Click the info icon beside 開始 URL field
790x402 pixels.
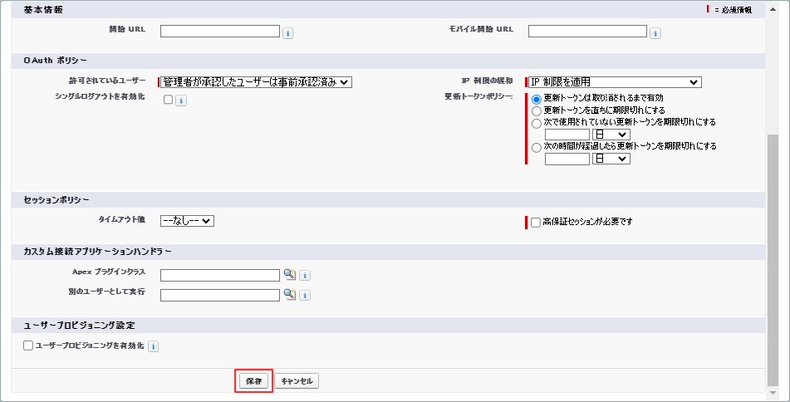[287, 33]
